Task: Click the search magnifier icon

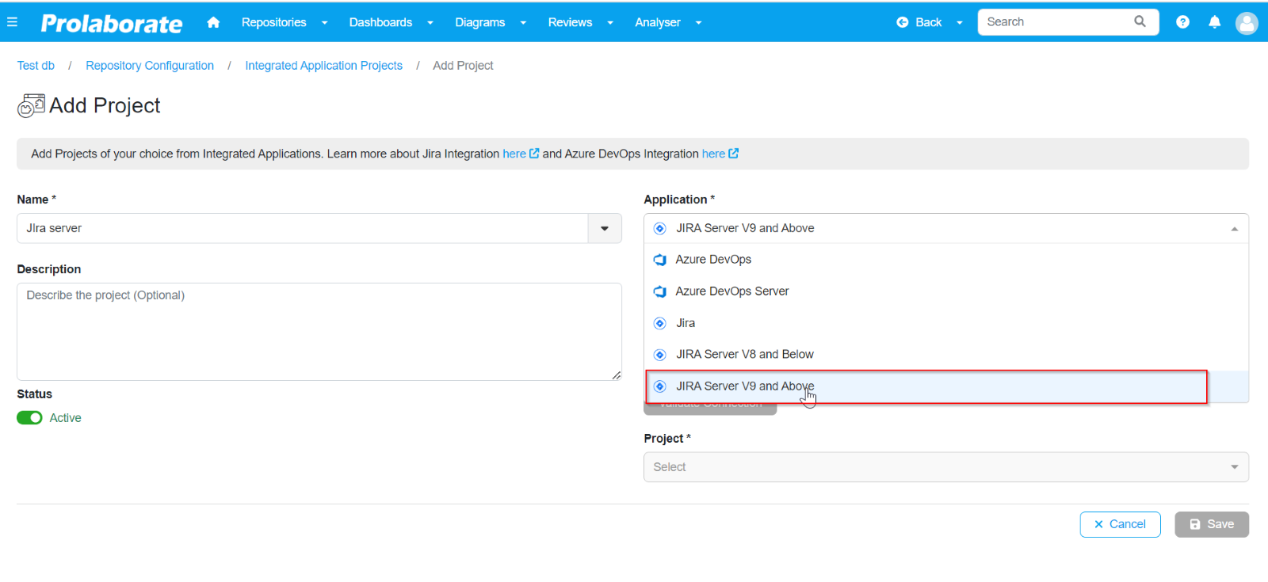Action: click(1140, 21)
